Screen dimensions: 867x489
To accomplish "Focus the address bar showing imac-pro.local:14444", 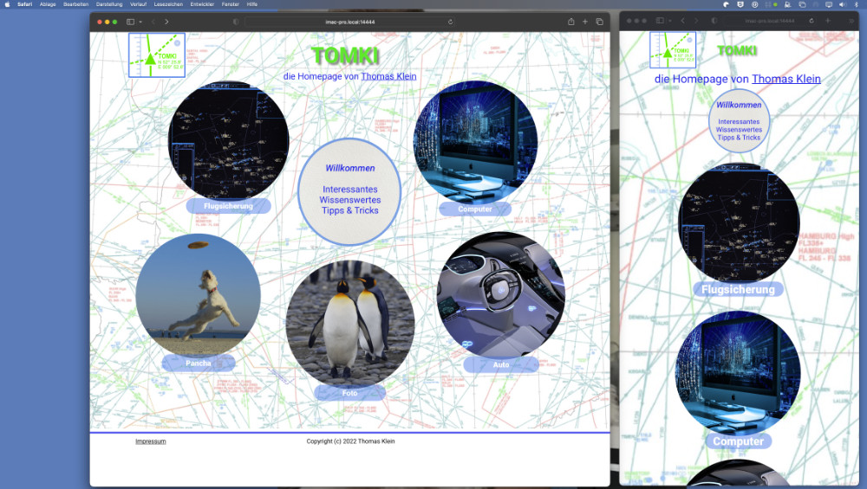I will point(347,22).
